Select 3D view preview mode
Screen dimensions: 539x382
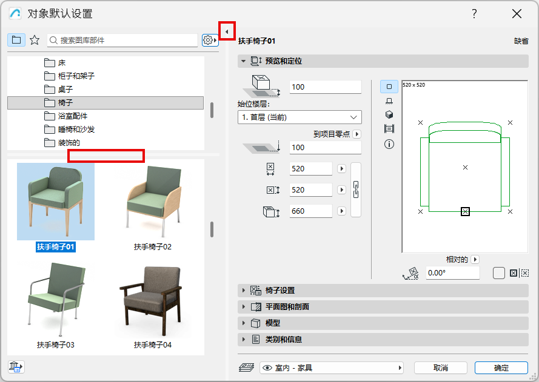coord(389,114)
